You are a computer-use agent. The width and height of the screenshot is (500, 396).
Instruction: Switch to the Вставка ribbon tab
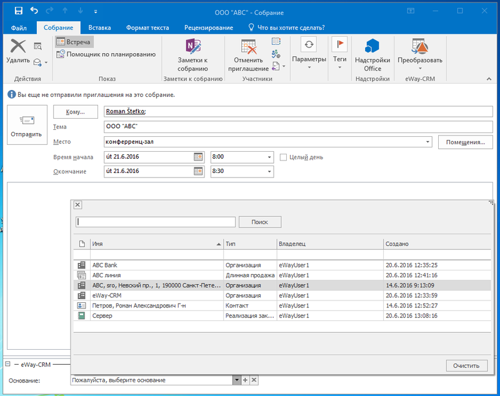[99, 27]
